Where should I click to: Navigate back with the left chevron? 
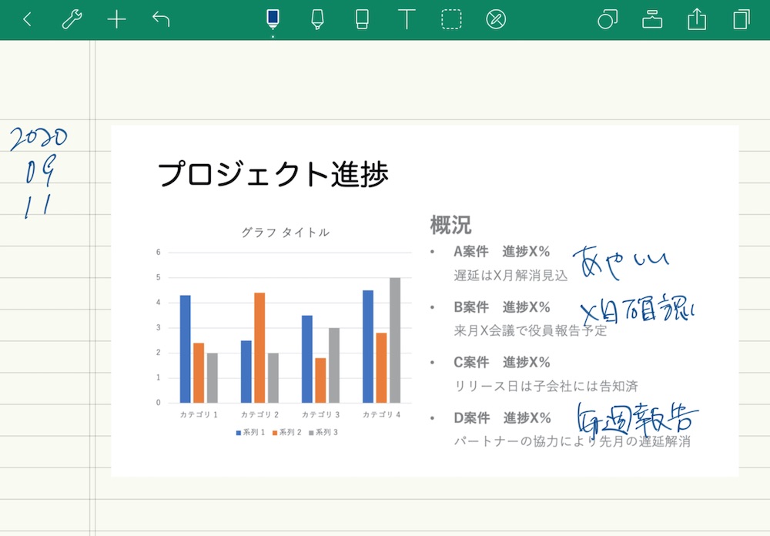[x=27, y=18]
